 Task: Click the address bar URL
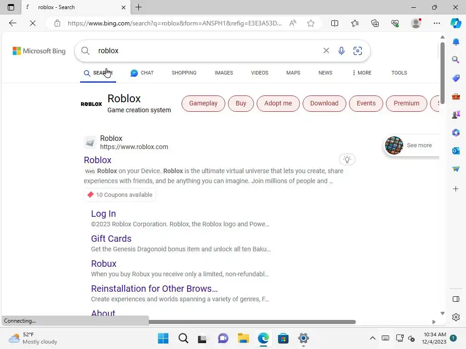tap(174, 23)
